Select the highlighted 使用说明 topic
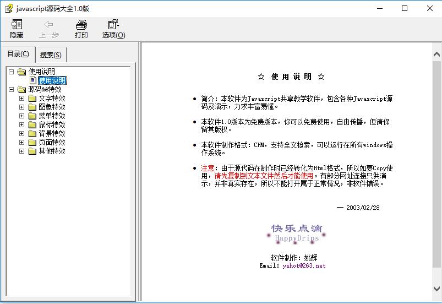442x304 pixels. [x=52, y=80]
